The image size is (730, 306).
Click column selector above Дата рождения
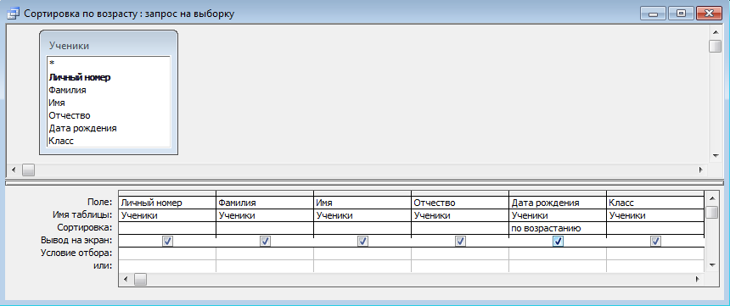[558, 193]
